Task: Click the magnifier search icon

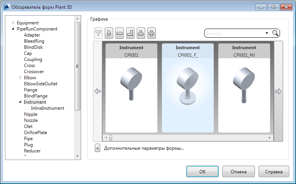Action: (275, 33)
